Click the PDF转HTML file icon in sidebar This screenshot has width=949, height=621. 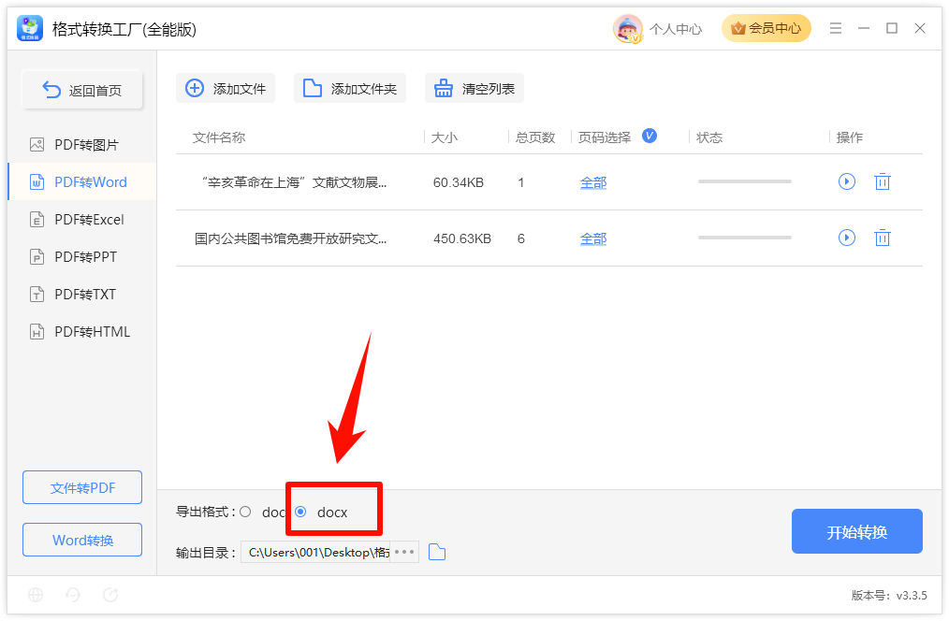(x=36, y=332)
